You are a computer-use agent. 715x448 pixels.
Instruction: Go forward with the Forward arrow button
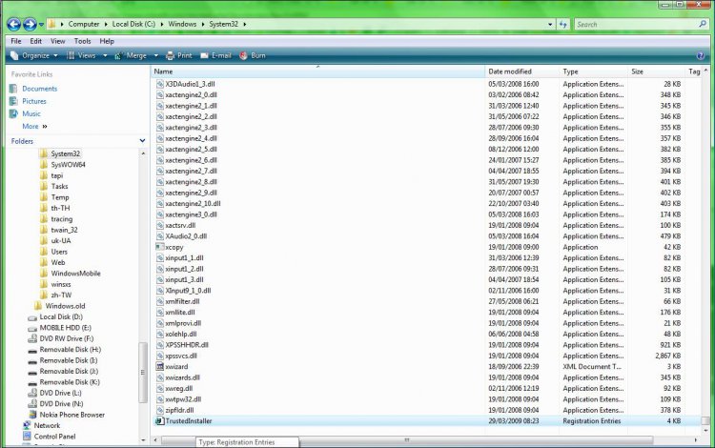[30, 24]
